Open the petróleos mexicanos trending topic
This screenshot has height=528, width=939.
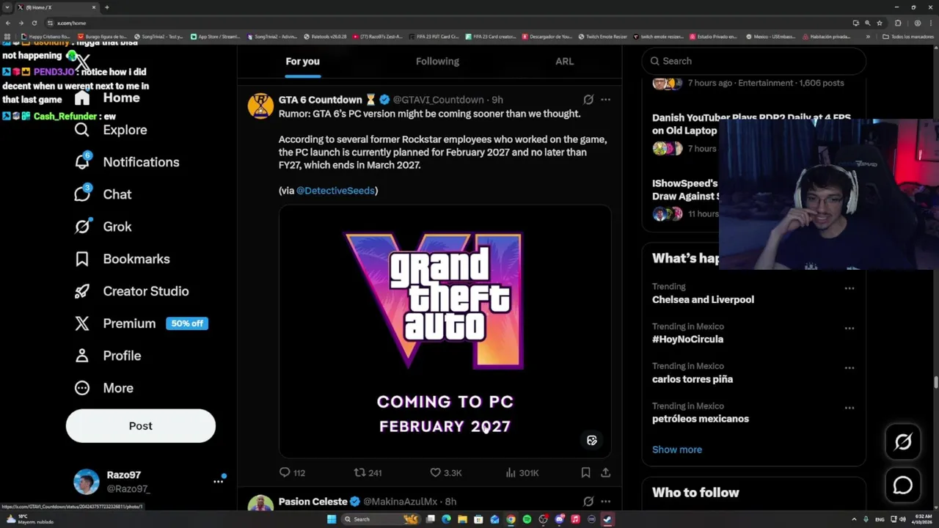pyautogui.click(x=701, y=419)
